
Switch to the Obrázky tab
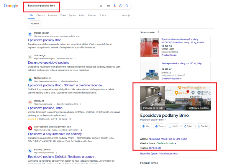[x=40, y=15]
